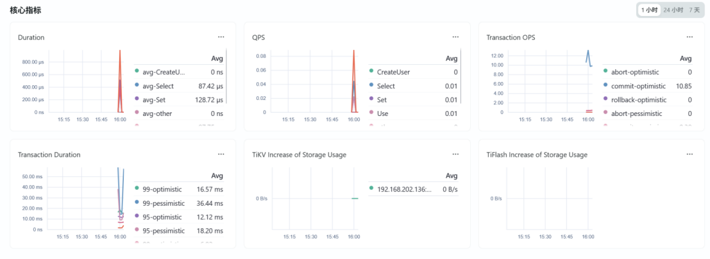The width and height of the screenshot is (710, 259).
Task: Switch time range to 7 天
Action: pyautogui.click(x=695, y=10)
